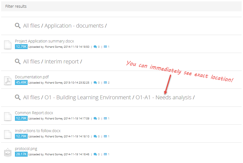Viewport: 243px width, 163px height.
Task: Open the Documentation.pdf file icon
Action: click(x=8, y=81)
